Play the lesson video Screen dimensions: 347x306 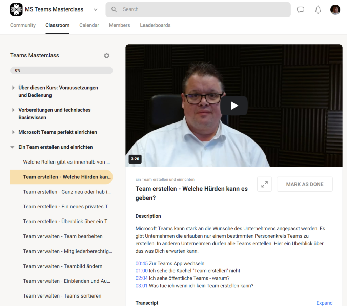point(234,106)
